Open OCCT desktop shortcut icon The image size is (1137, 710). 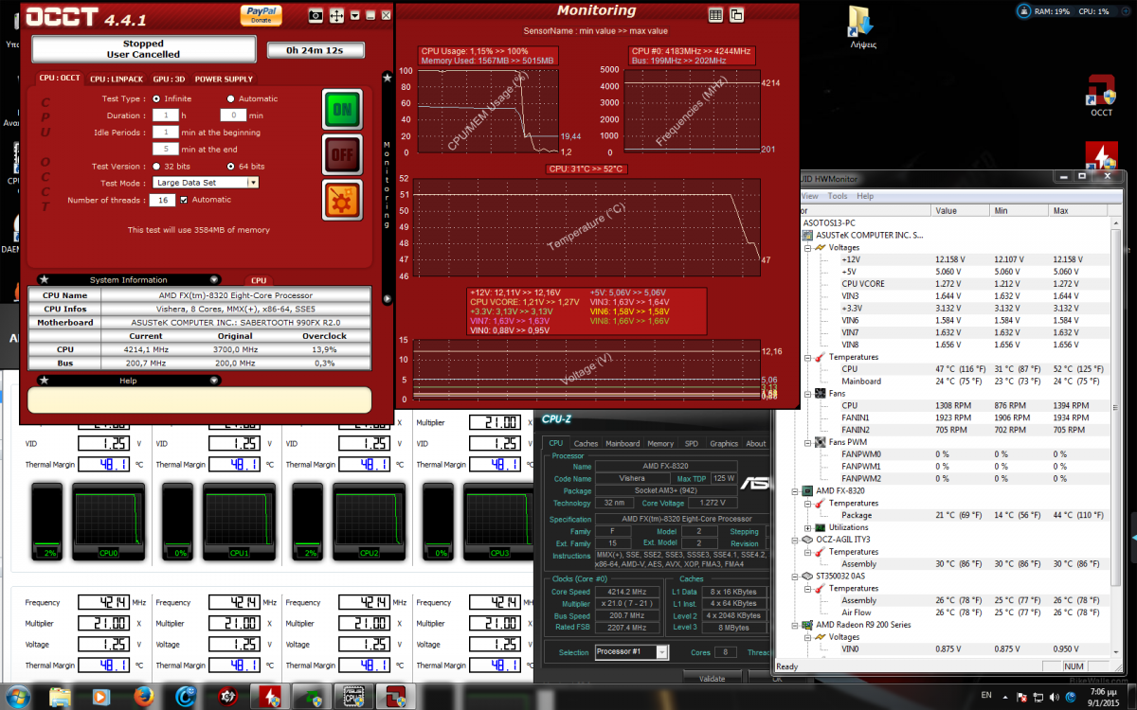tap(1102, 95)
